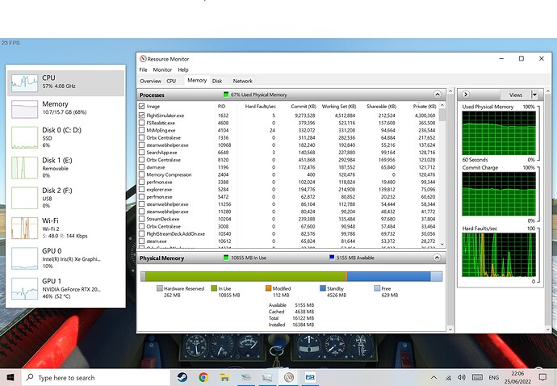This screenshot has height=386, width=557.
Task: Sort by Shareable (KB) column header
Action: pyautogui.click(x=381, y=107)
